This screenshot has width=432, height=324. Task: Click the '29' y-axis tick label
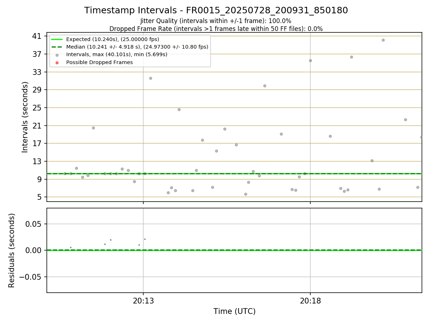(37, 90)
